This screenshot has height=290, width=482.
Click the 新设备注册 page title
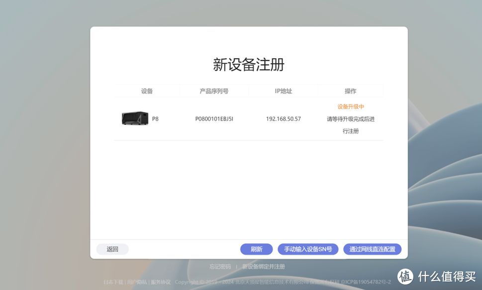[249, 65]
